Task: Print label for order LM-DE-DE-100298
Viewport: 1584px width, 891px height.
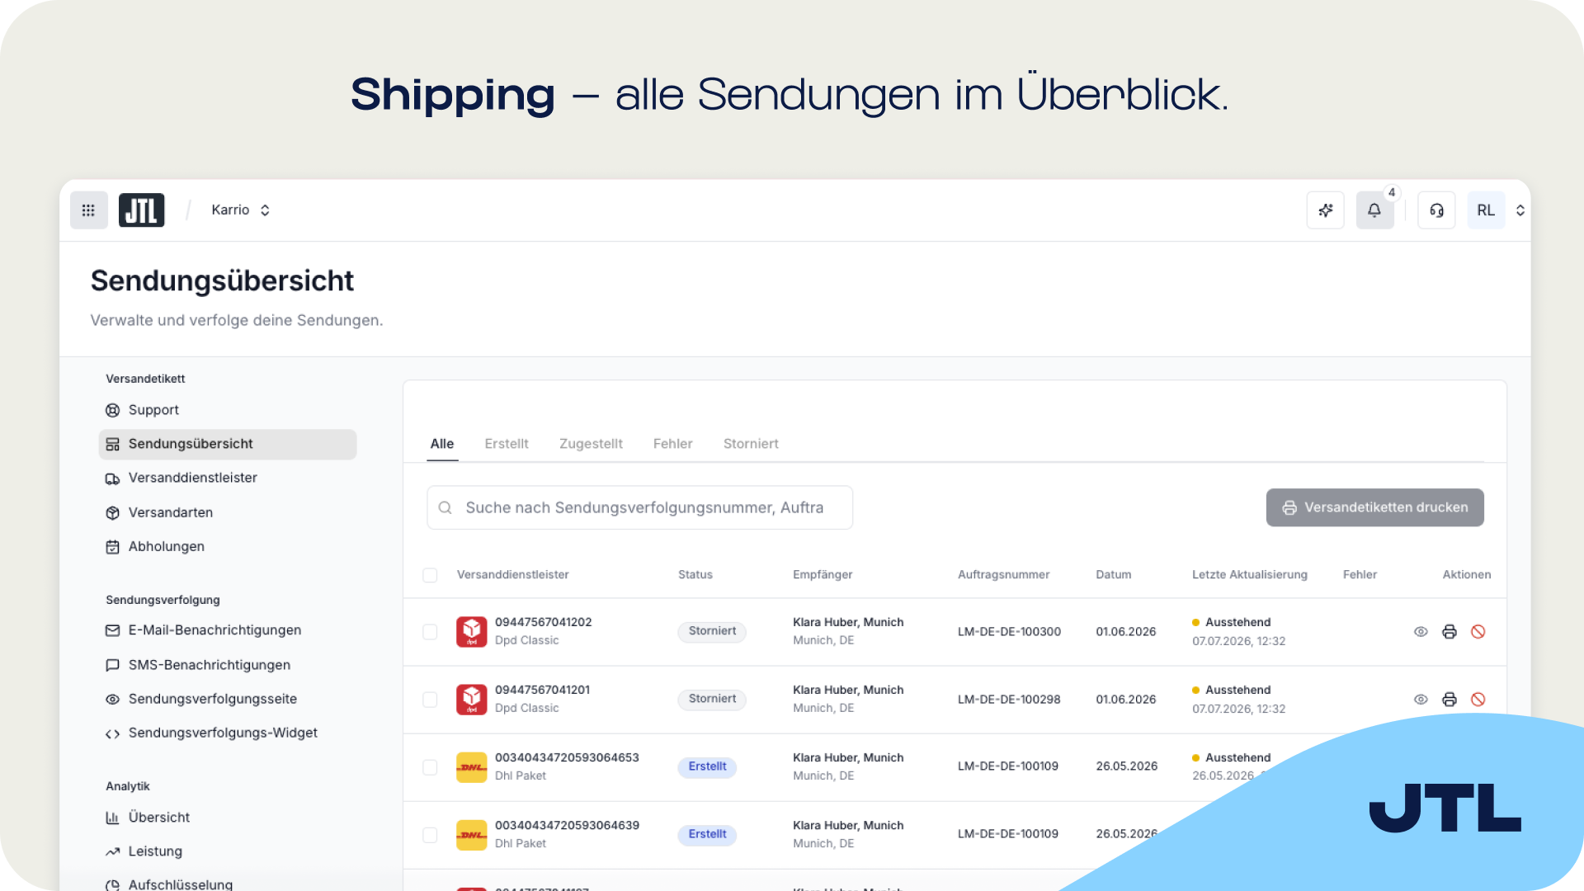Action: tap(1450, 700)
